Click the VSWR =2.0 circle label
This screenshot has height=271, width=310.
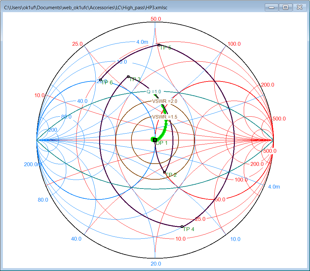[164, 101]
